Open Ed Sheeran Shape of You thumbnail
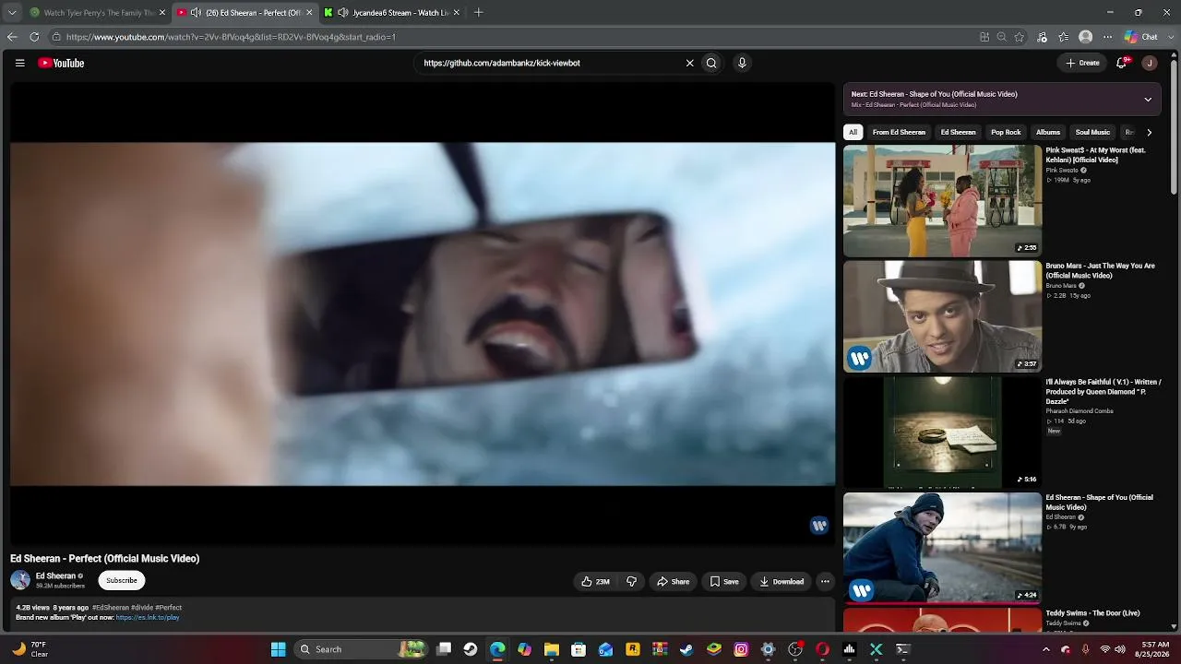The width and height of the screenshot is (1181, 664). 942,548
